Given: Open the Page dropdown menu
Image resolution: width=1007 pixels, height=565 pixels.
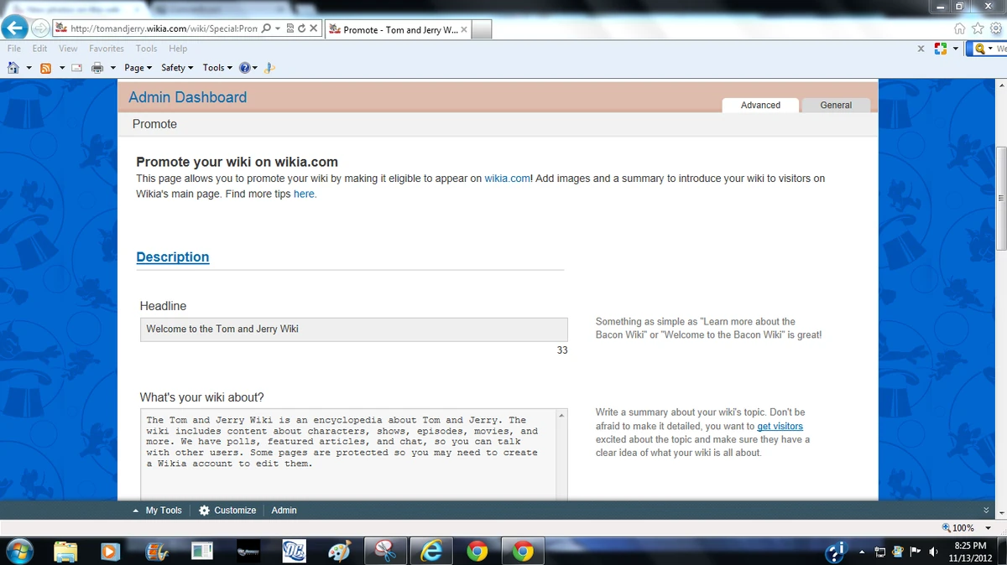Looking at the screenshot, I should point(135,68).
